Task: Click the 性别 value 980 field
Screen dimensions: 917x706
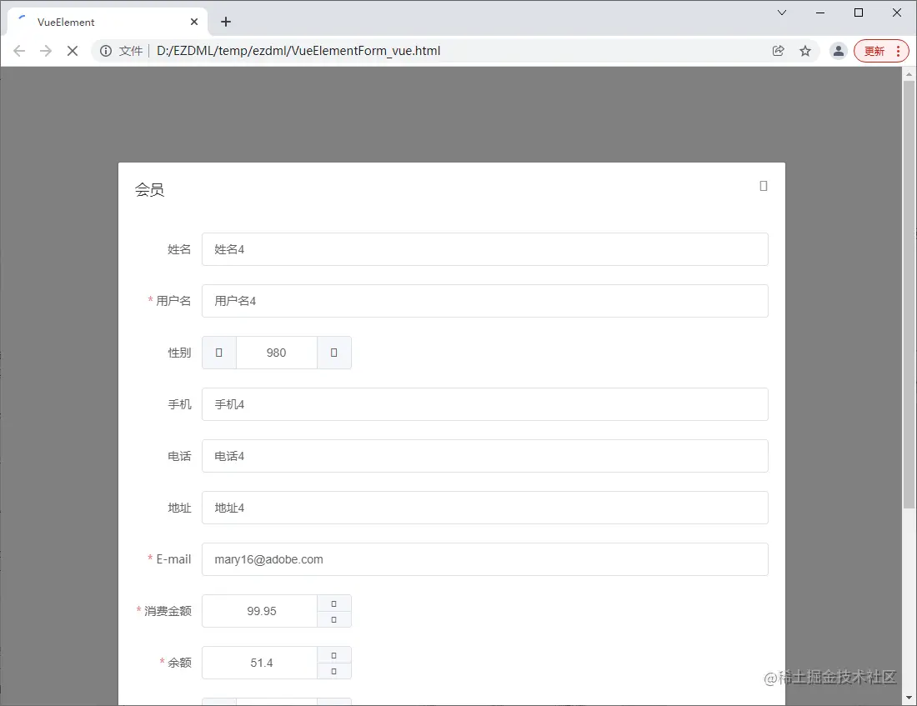Action: pyautogui.click(x=277, y=353)
